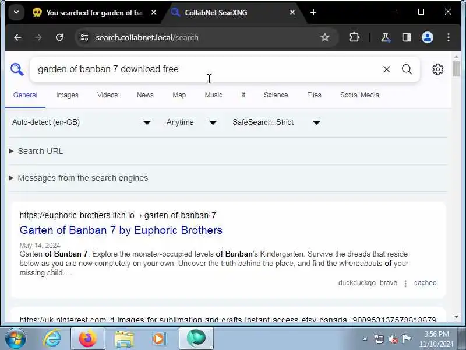Select the General category tab

click(x=25, y=95)
